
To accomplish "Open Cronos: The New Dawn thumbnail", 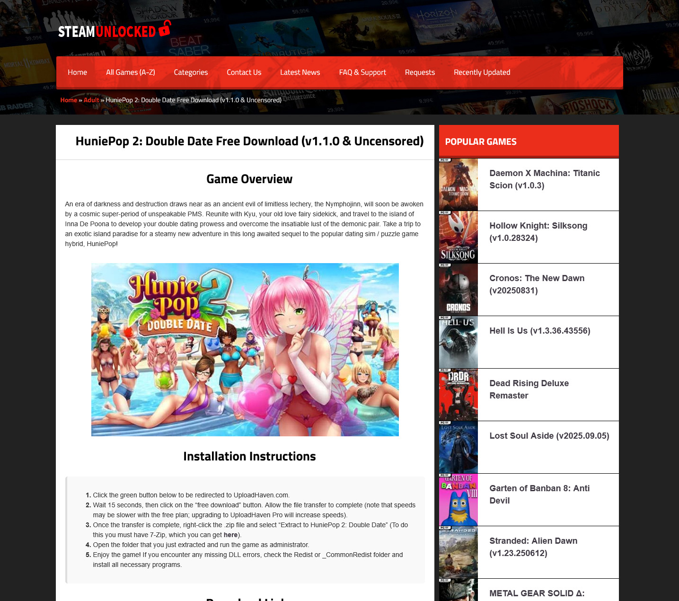I will click(x=459, y=290).
